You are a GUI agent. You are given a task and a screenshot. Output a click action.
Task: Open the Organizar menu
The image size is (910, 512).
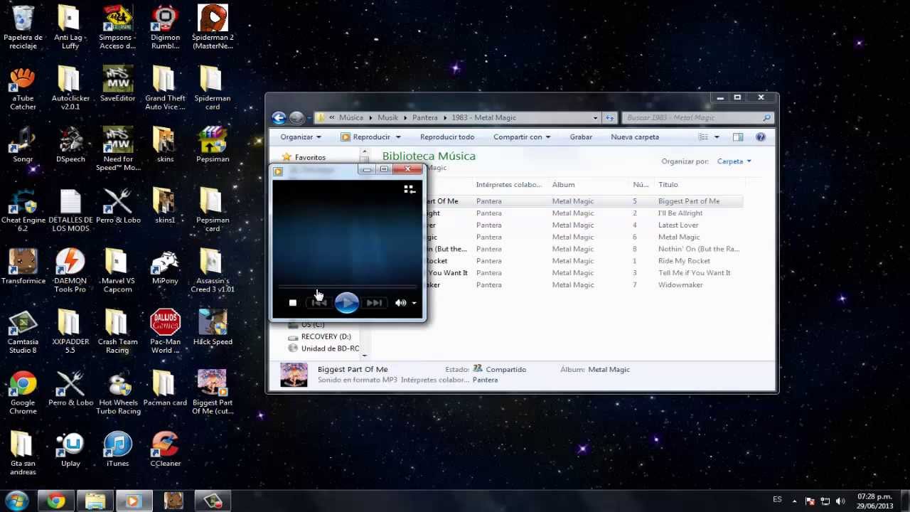(x=301, y=137)
